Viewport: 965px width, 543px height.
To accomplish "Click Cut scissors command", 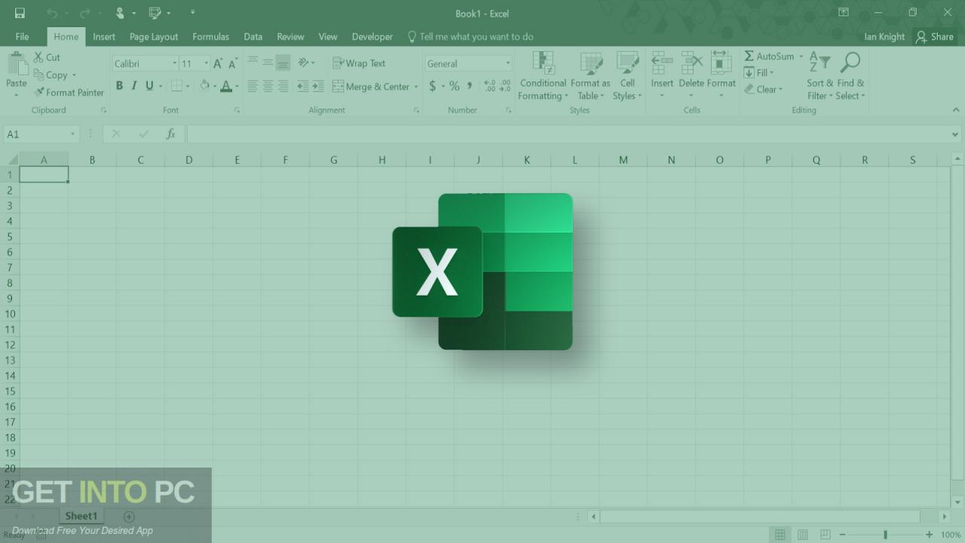I will pyautogui.click(x=47, y=57).
